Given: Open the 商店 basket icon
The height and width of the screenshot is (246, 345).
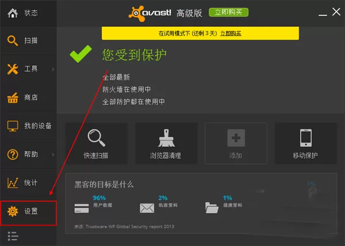Looking at the screenshot, I should (13, 98).
